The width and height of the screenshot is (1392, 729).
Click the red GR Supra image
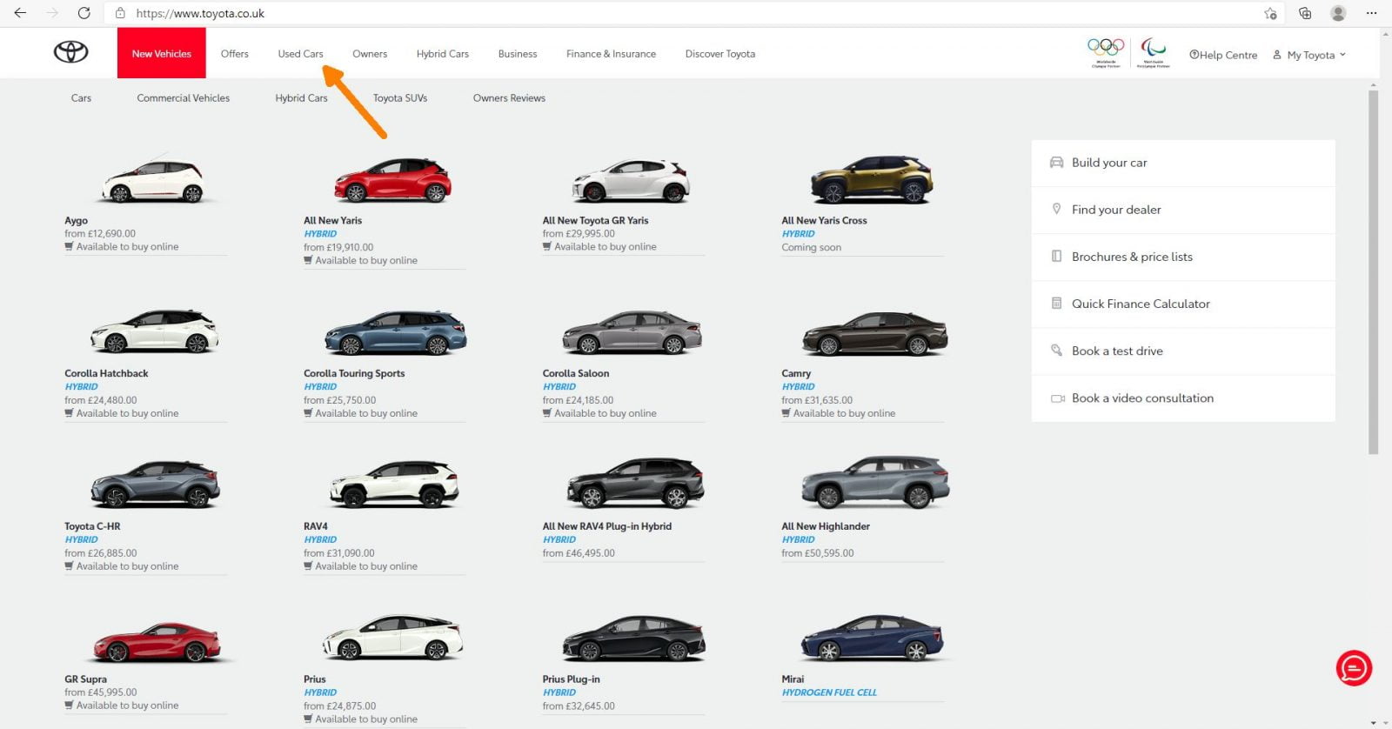click(157, 642)
